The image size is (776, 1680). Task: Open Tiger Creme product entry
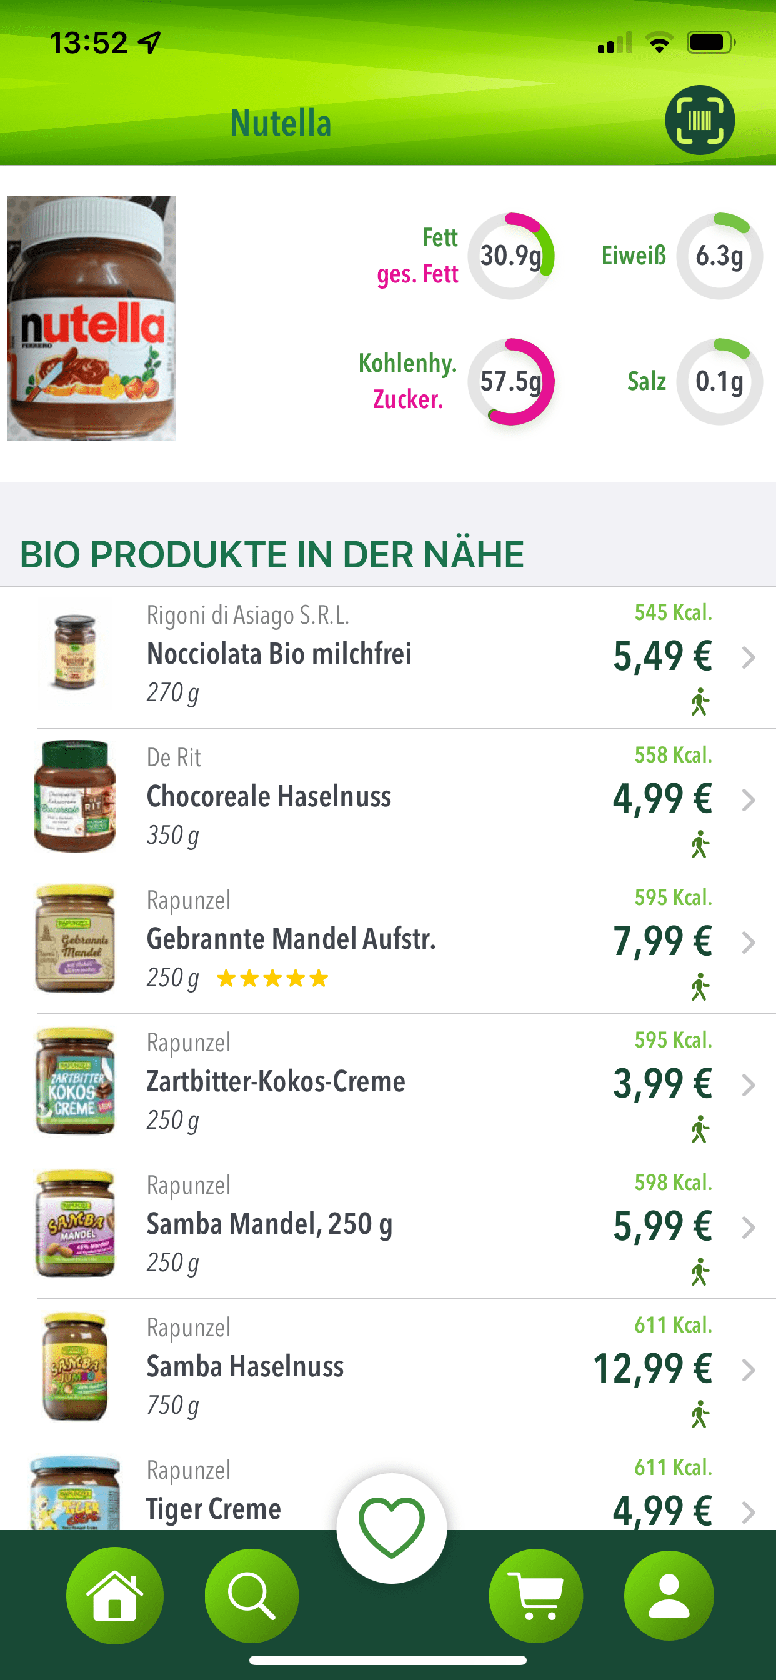214,1508
